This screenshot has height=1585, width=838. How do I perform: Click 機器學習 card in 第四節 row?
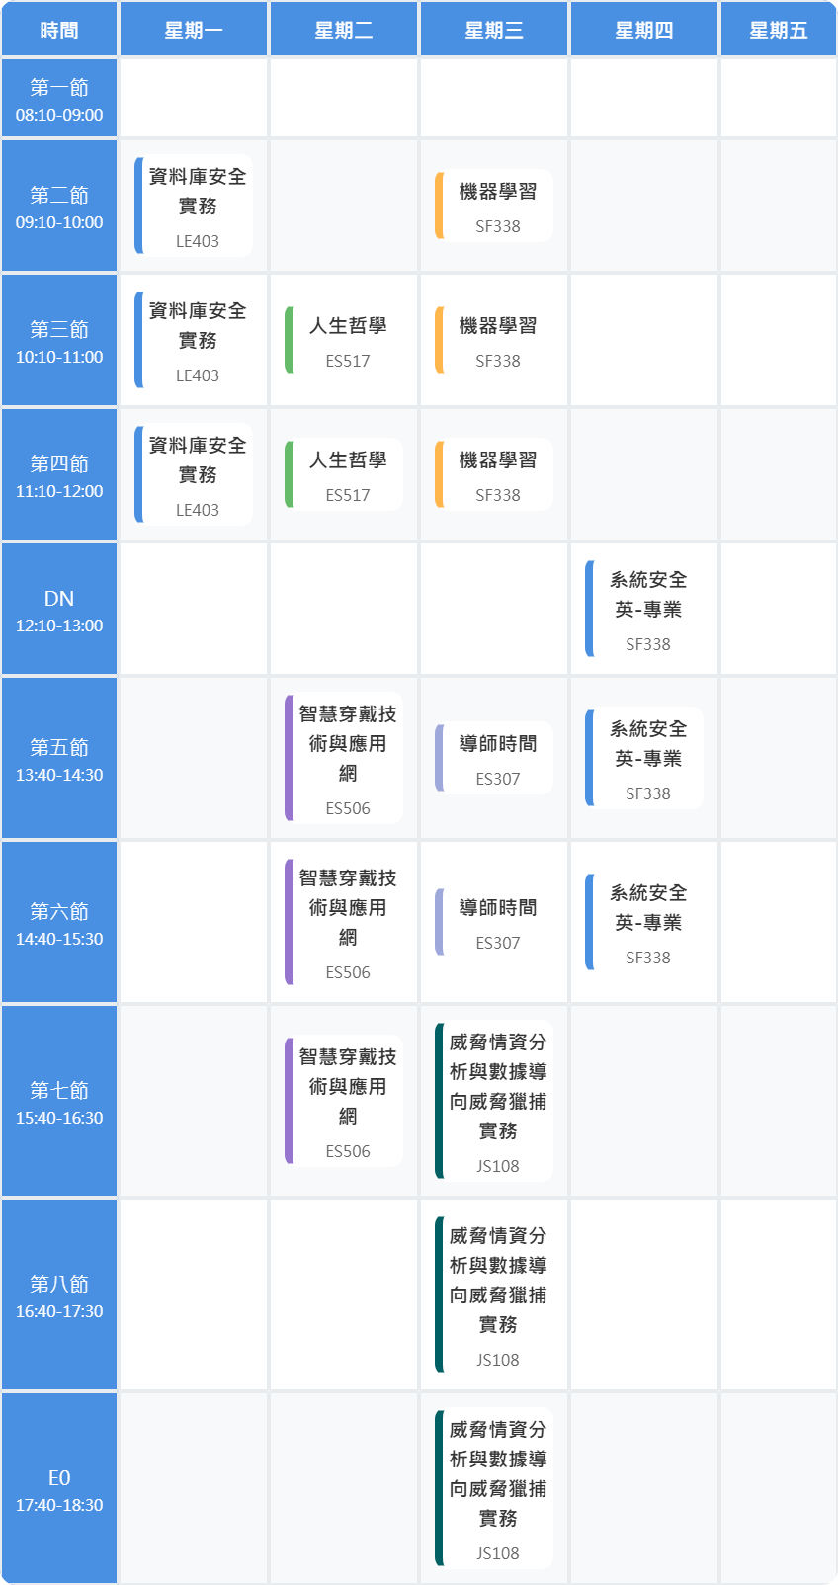(x=494, y=475)
